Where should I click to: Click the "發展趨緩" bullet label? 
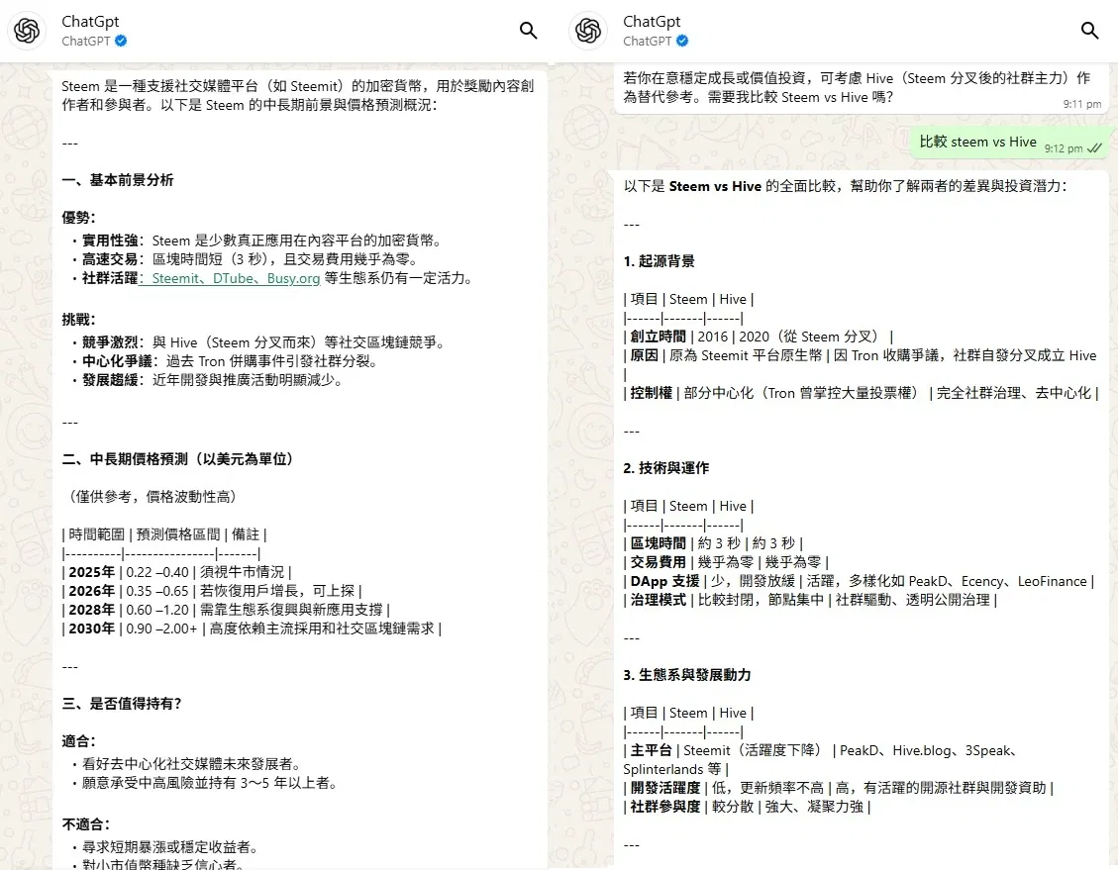point(110,380)
